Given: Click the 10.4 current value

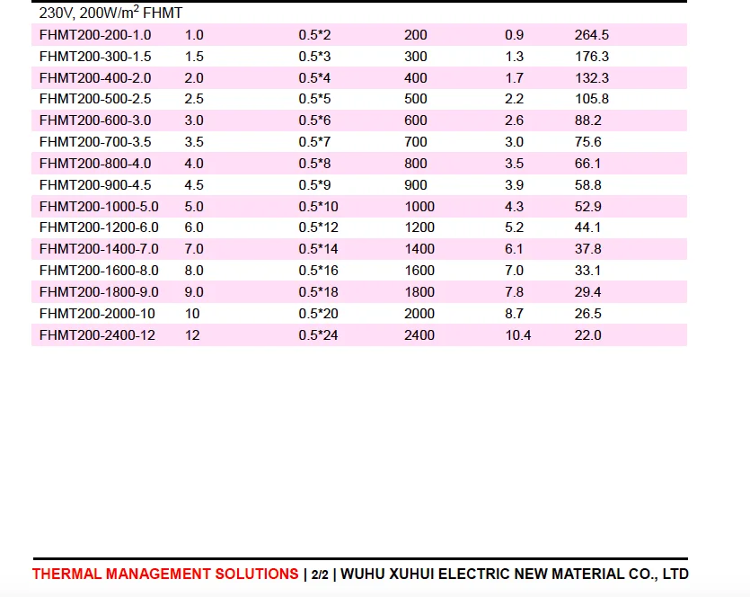Looking at the screenshot, I should click(x=518, y=335).
